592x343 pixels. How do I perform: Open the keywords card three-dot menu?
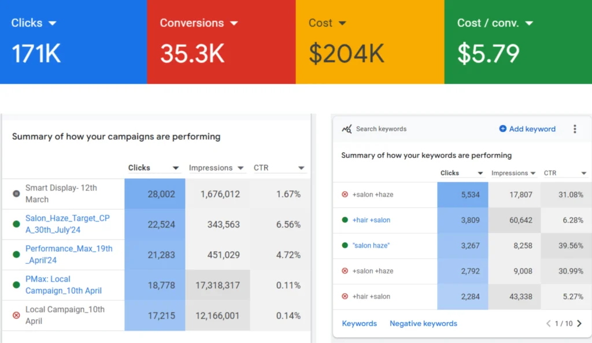[x=575, y=129]
